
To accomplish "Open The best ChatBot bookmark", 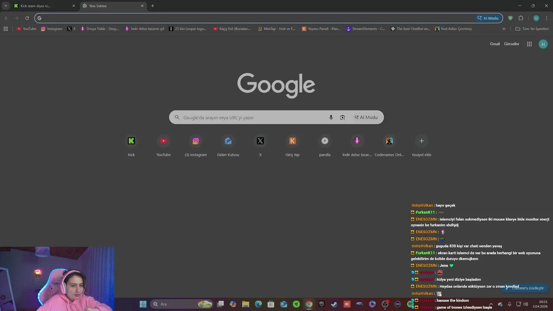I will 410,29.
